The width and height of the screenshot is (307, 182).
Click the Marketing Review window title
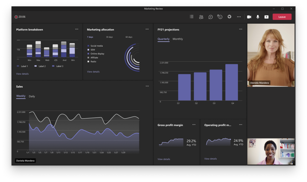click(x=153, y=9)
